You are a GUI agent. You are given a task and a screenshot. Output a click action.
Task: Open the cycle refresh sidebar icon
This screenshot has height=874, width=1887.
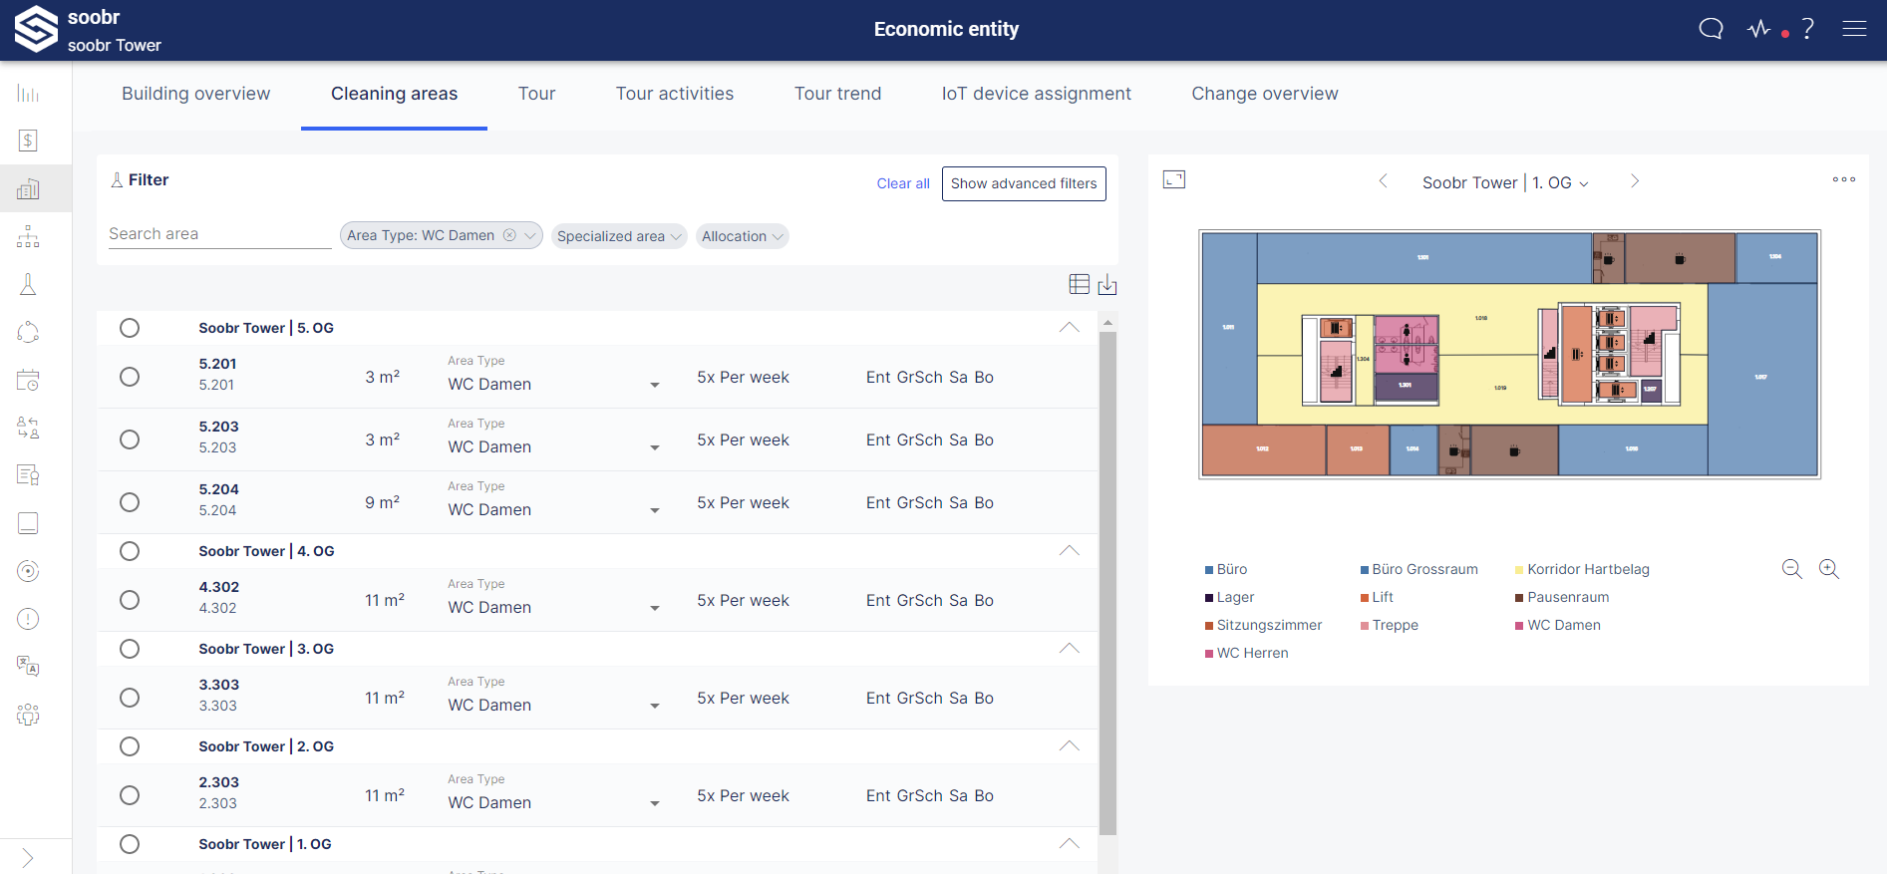point(28,332)
